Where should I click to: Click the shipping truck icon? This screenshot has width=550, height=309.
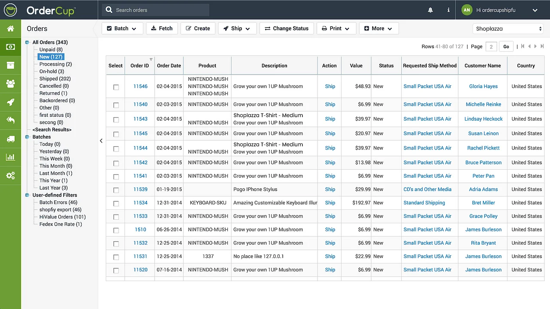click(10, 139)
